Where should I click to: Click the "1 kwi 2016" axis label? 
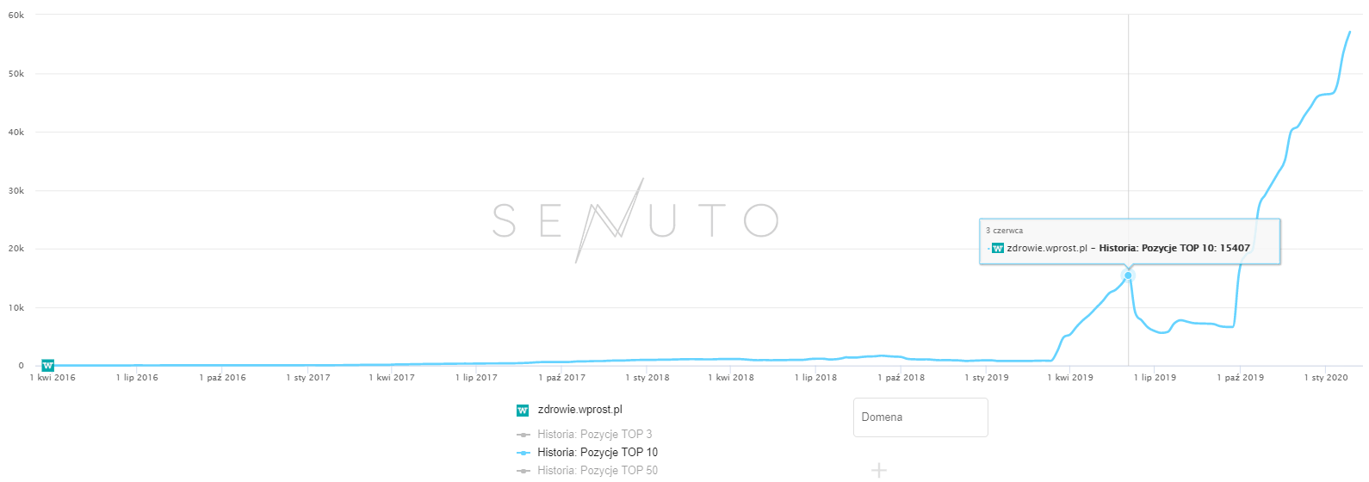click(53, 378)
